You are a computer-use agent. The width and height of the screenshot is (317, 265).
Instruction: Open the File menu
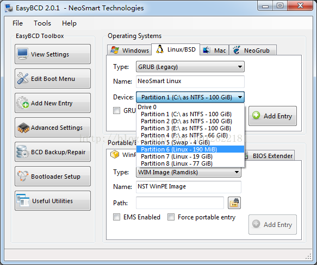[17, 23]
